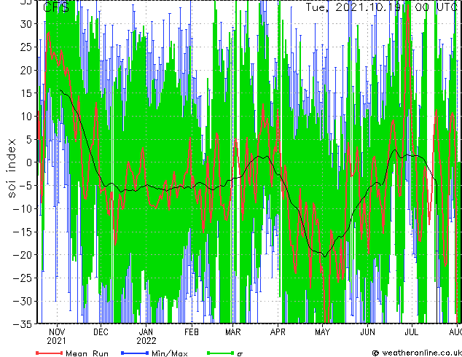Click the y-axis value 0
Image resolution: width=462 pixels, height=357 pixels.
tap(29, 162)
